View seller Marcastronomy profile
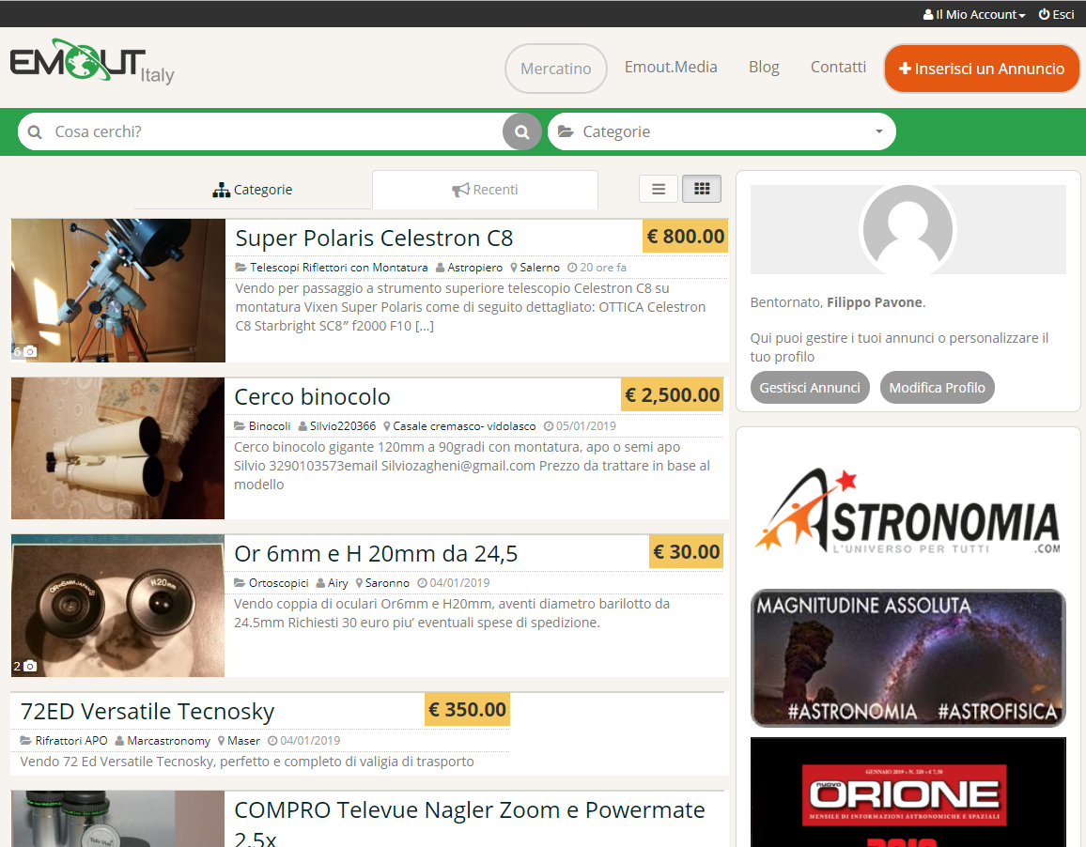1086x847 pixels. 168,741
